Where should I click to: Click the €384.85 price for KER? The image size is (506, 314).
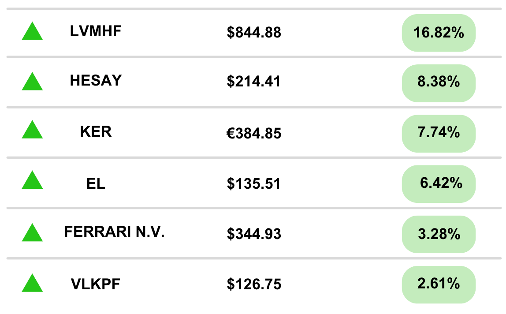click(x=254, y=134)
